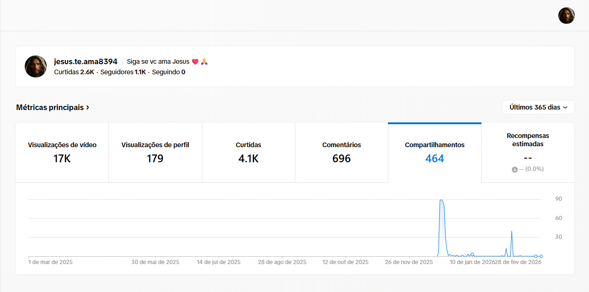
Task: Open the account avatar menu in top-right corner
Action: tap(566, 16)
